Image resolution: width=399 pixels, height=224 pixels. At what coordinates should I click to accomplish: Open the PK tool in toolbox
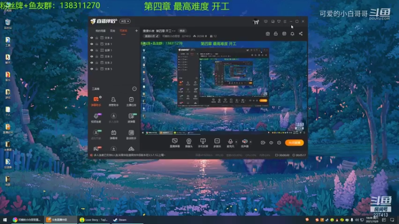[x=96, y=148]
